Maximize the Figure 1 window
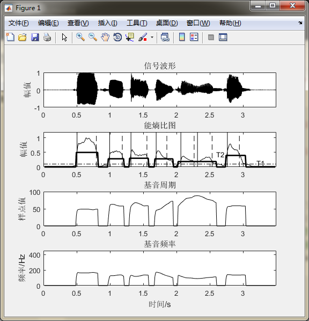 273,6
